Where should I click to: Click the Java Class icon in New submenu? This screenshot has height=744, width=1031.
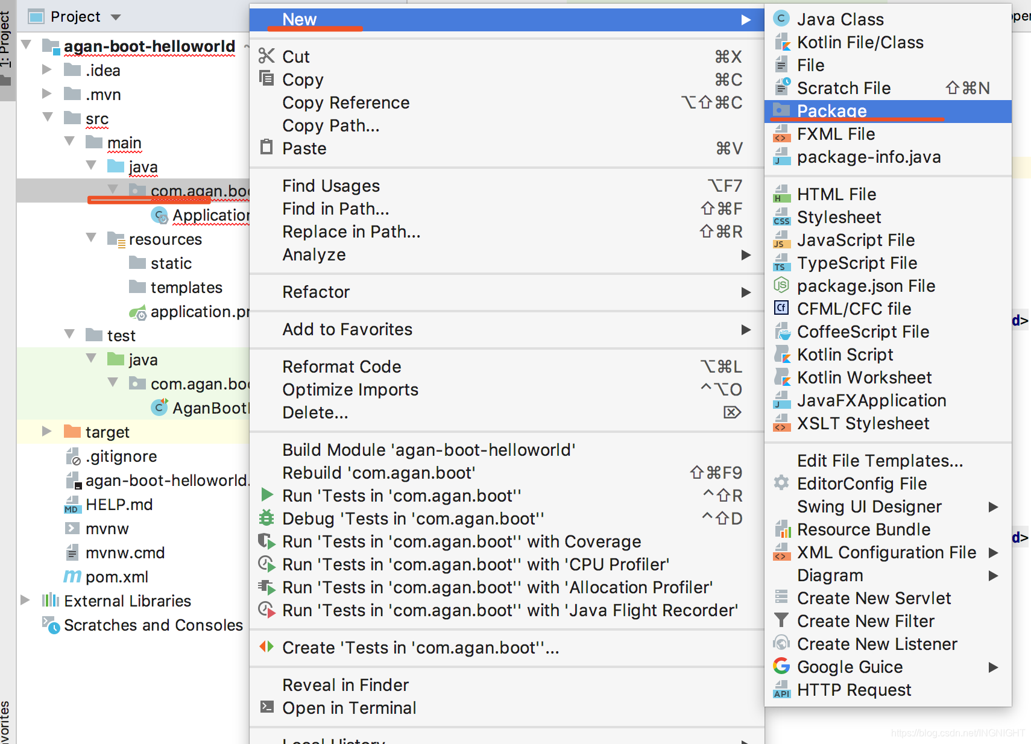781,19
